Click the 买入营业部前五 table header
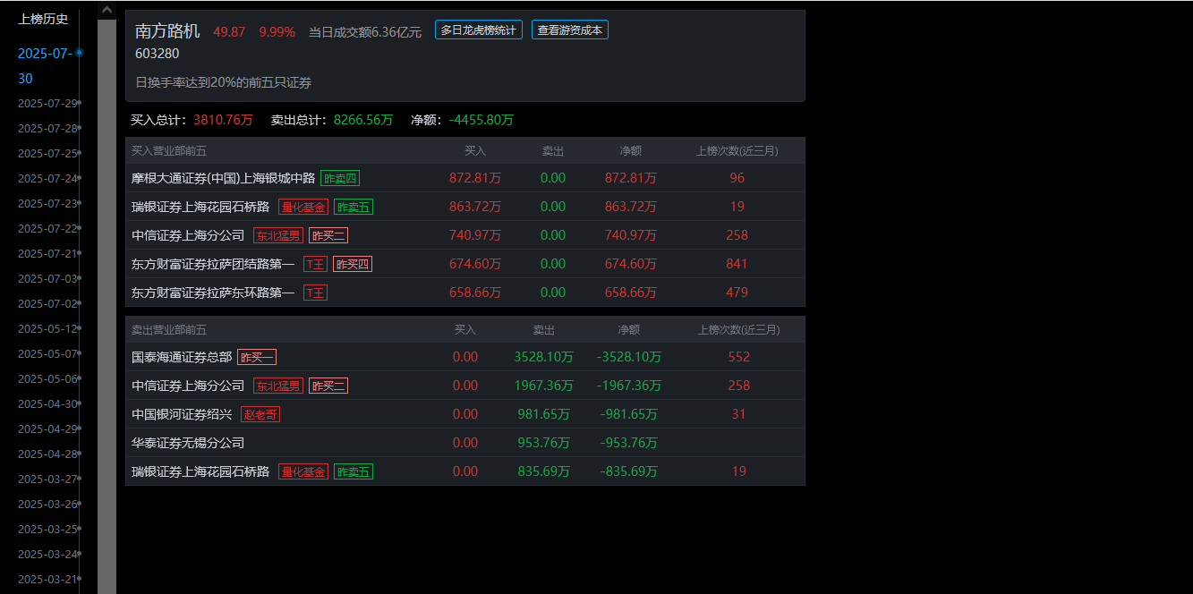1193x594 pixels. (x=168, y=151)
